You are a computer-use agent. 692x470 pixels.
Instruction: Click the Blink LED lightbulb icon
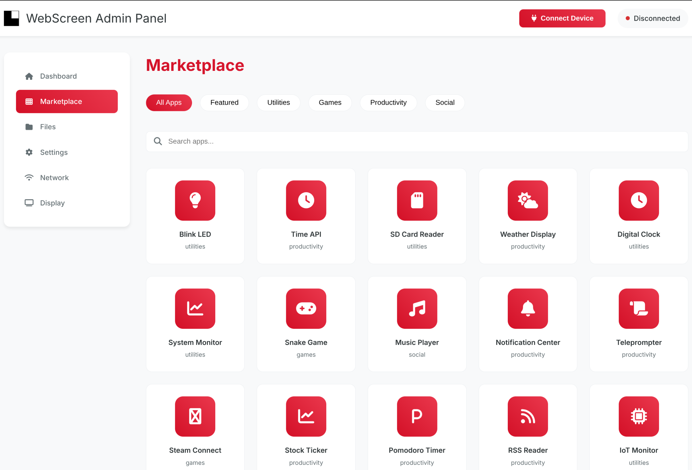pos(195,200)
